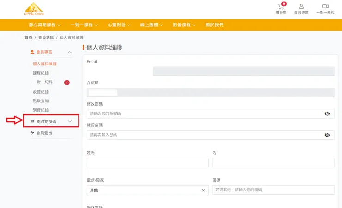Select 課程紀錄 in sidebar

41,73
